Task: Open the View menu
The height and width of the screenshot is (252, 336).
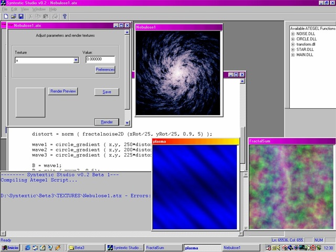Action: click(25, 9)
